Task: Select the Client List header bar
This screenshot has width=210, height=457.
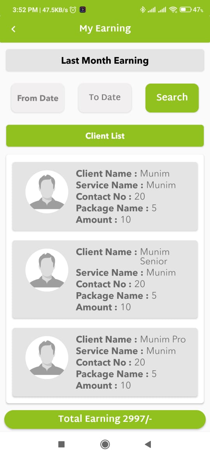Action: (x=105, y=136)
